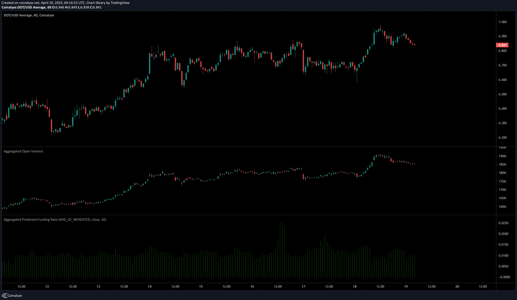The image size is (517, 300).
Task: Click the 6.400 price axis label
Action: 502,109
